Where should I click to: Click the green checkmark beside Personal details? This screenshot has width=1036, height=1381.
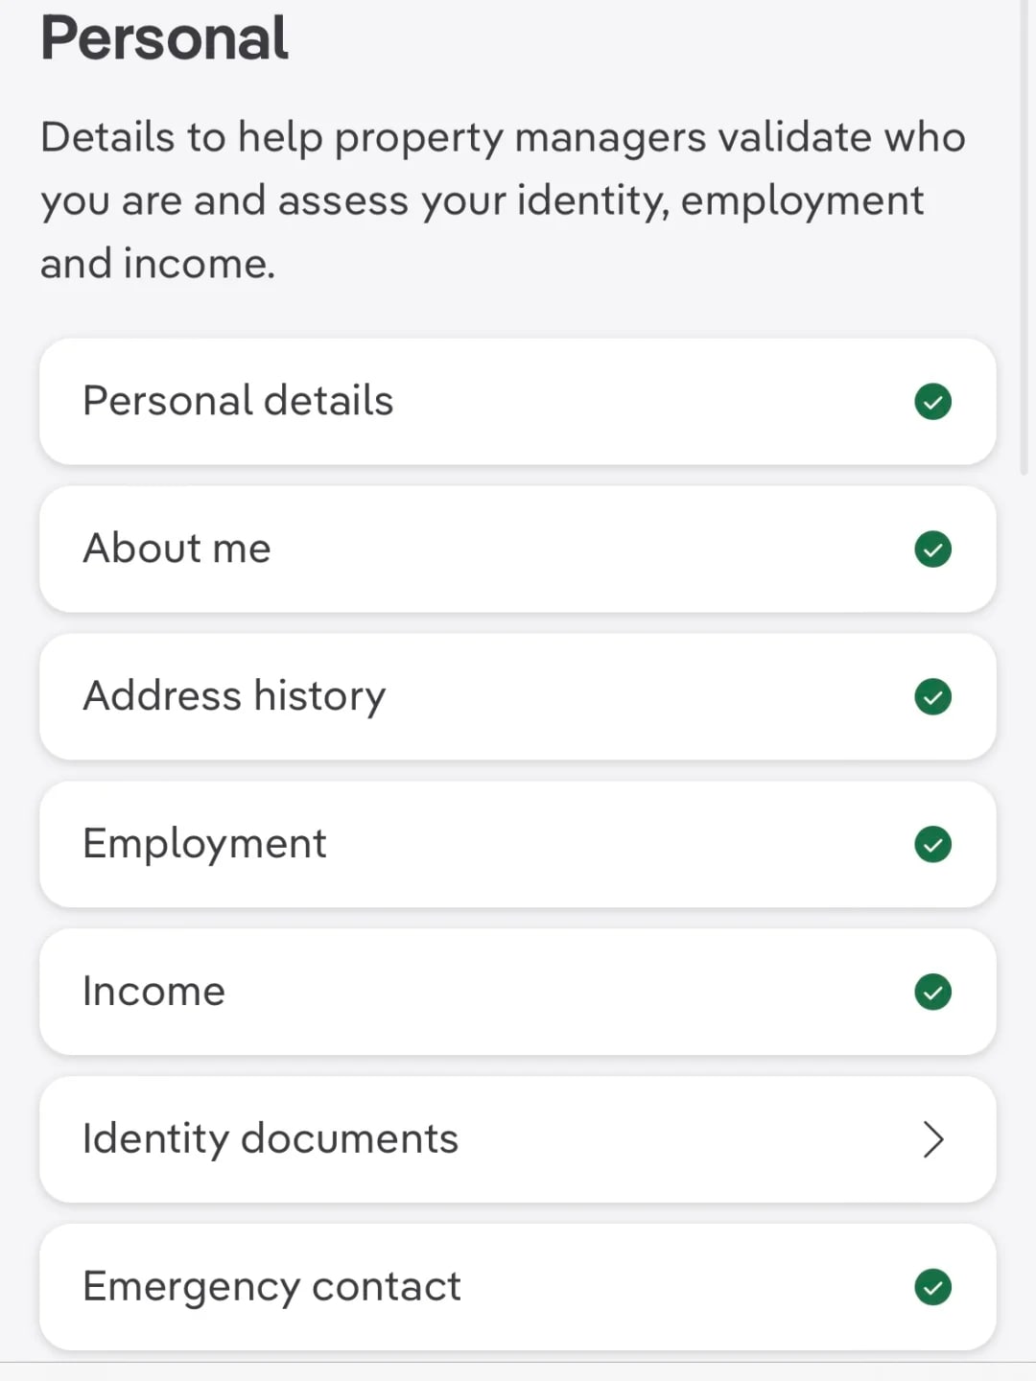click(x=932, y=402)
